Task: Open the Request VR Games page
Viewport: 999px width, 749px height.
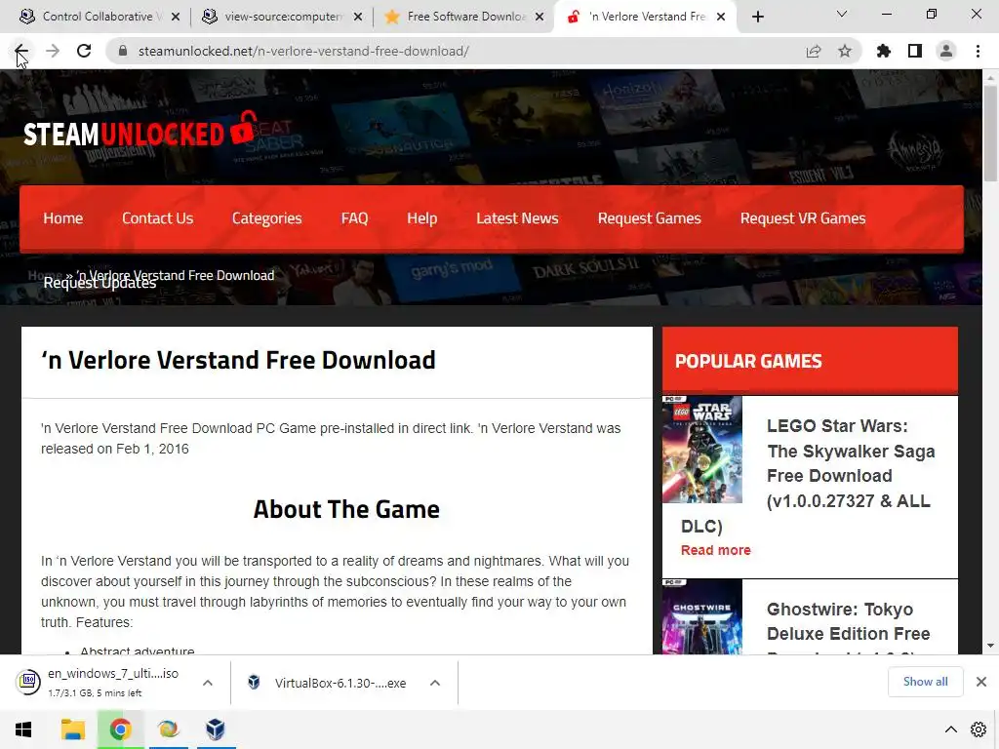Action: [x=803, y=218]
